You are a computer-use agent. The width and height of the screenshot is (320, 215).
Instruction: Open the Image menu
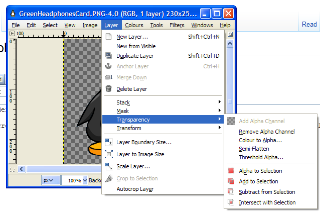click(90, 25)
